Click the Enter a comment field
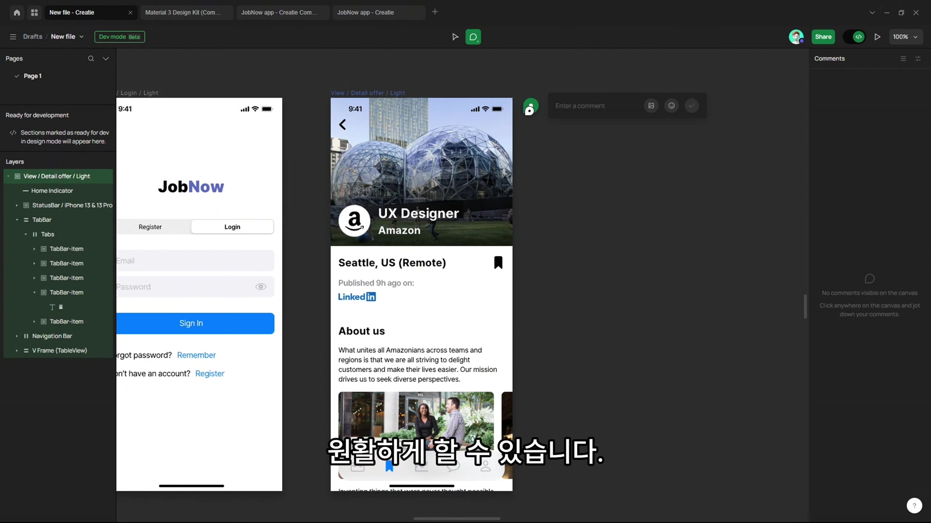The height and width of the screenshot is (523, 931). [596, 106]
